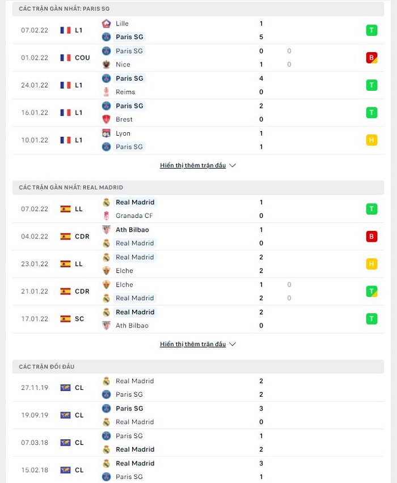Screen dimensions: 397x483
Task: Click the green T badge for Lille match
Action: [x=371, y=30]
